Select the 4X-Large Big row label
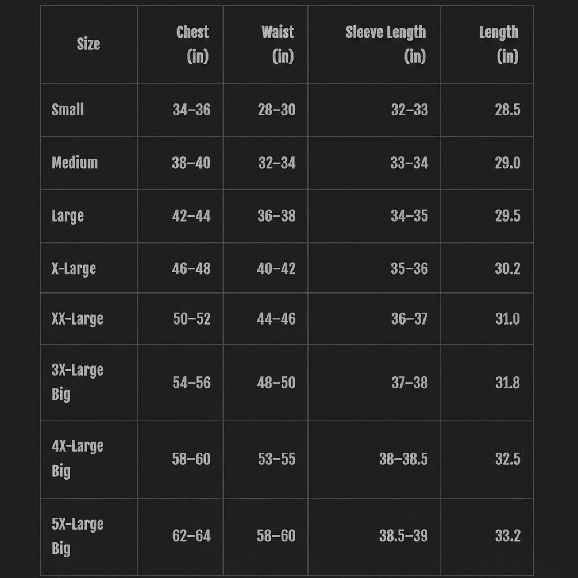 point(78,459)
